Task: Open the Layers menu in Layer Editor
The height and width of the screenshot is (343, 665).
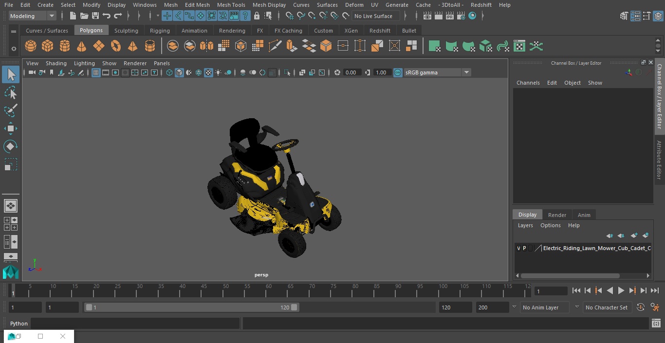Action: pos(525,225)
